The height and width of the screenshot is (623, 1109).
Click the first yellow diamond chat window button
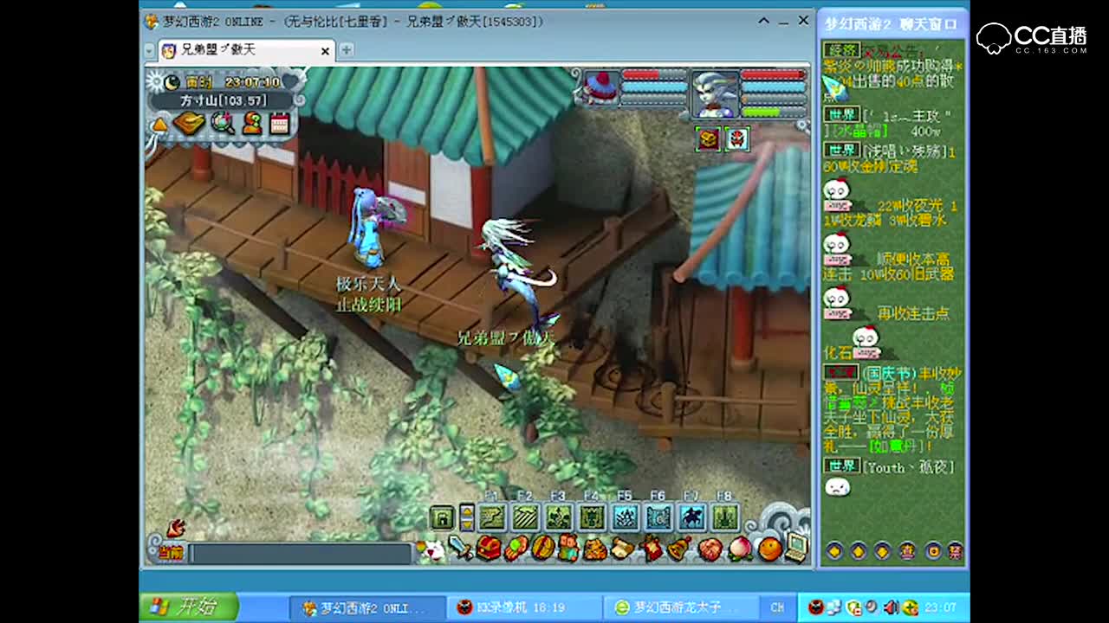[834, 550]
